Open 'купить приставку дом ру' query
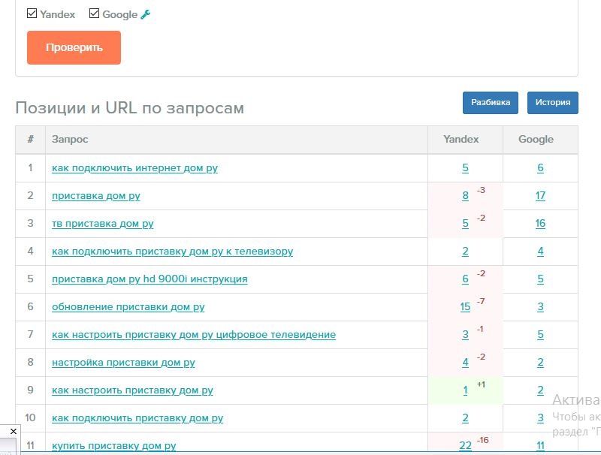 (114, 446)
